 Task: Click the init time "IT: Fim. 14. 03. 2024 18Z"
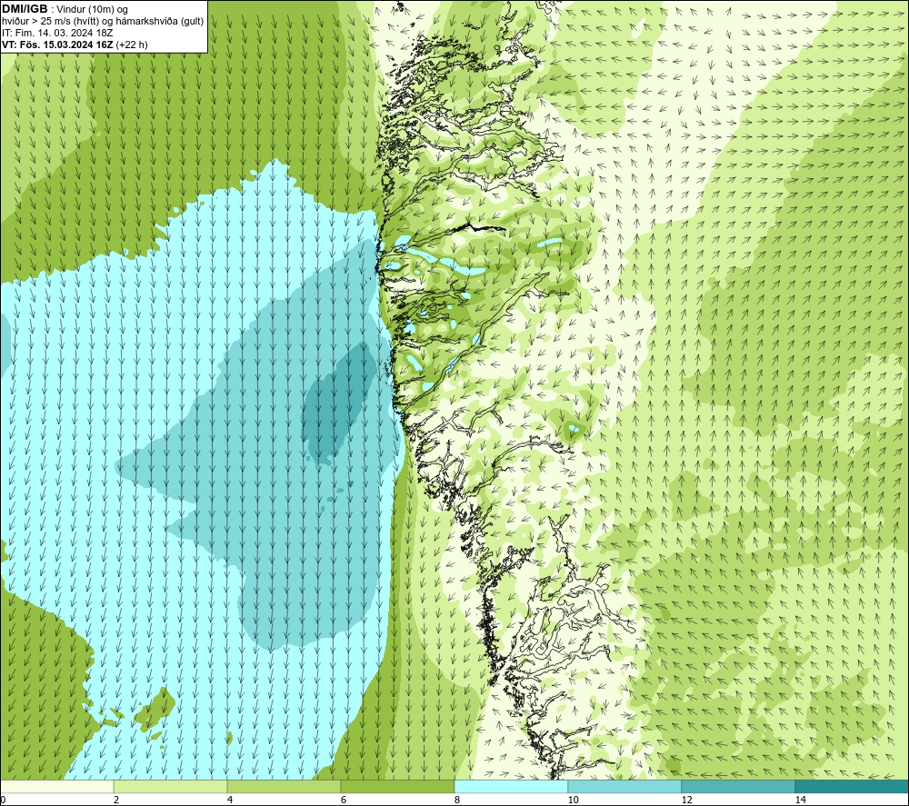tap(57, 33)
